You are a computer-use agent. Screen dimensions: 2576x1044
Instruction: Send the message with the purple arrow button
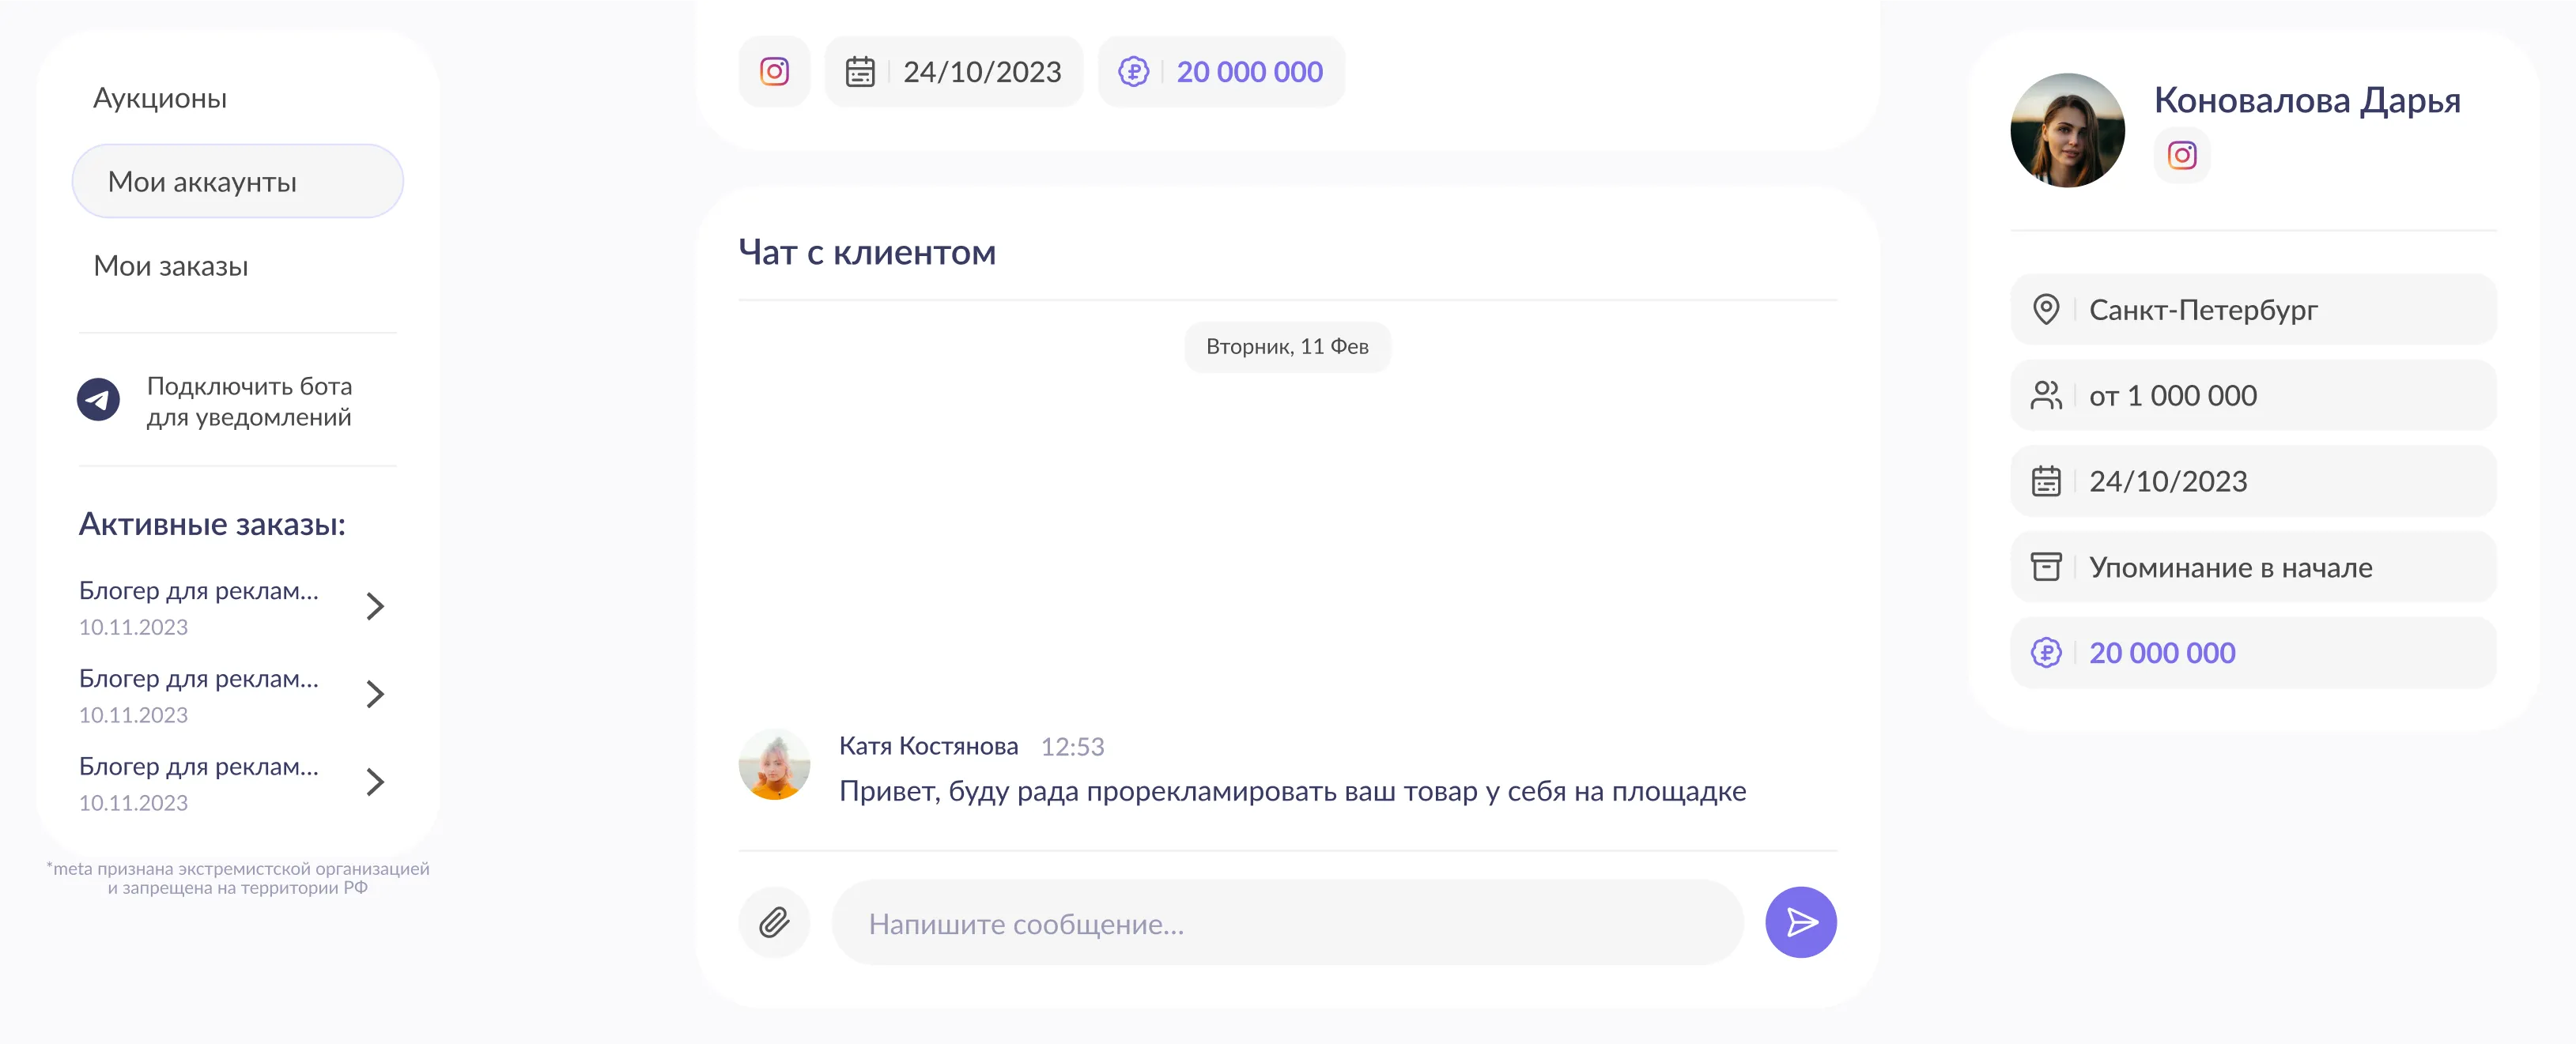[1800, 922]
